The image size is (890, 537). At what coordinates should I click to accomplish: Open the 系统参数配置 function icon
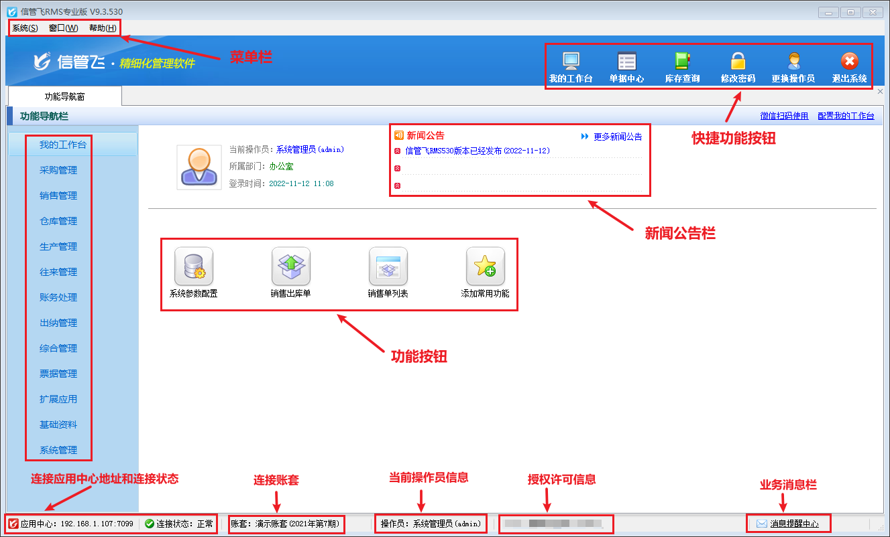[194, 266]
